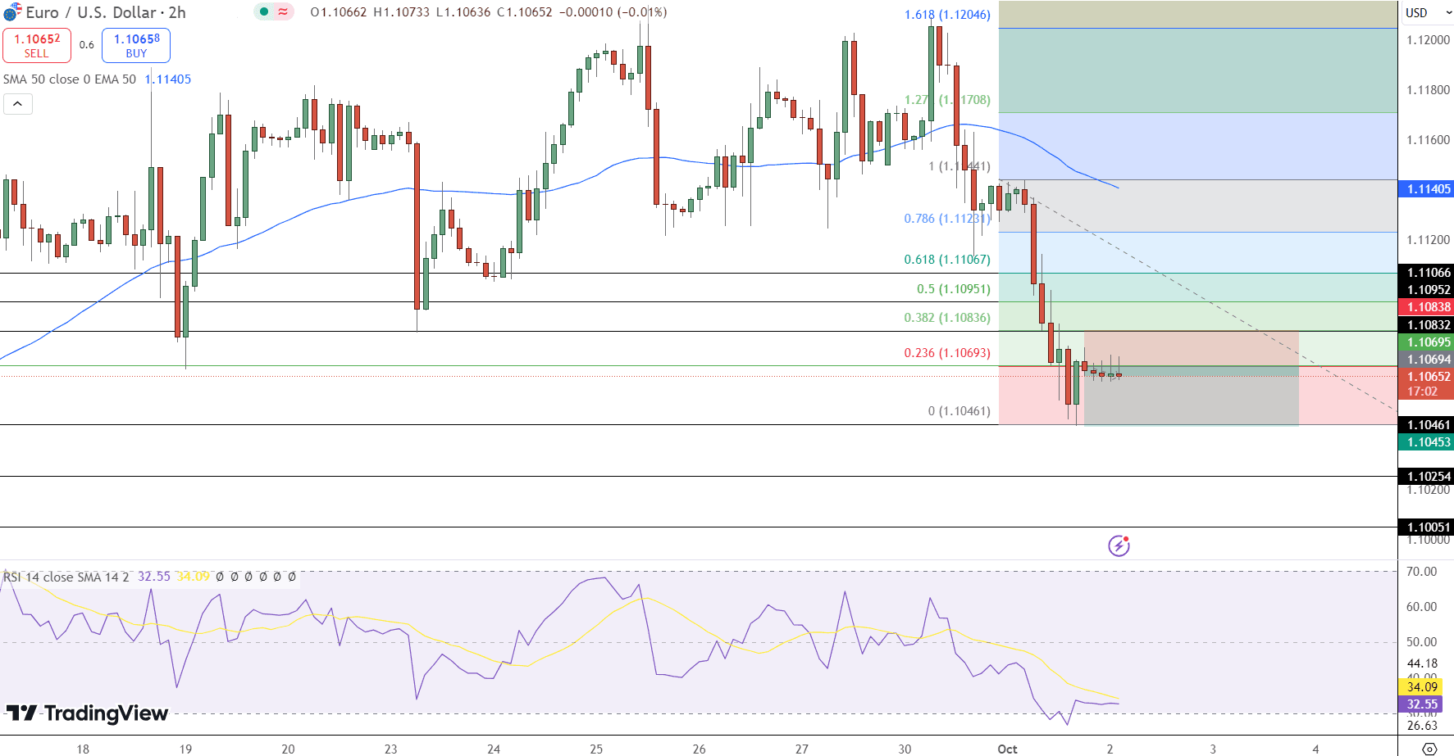
Task: Click the 0.382 (1.10836) Fibonacci label
Action: tap(947, 318)
